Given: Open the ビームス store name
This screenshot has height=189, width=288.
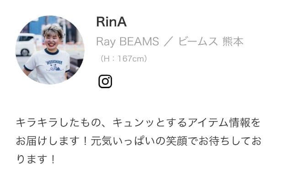Looking at the screenshot, I should point(198,41).
